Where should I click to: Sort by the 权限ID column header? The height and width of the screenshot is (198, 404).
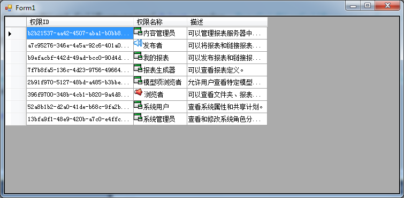pos(80,22)
